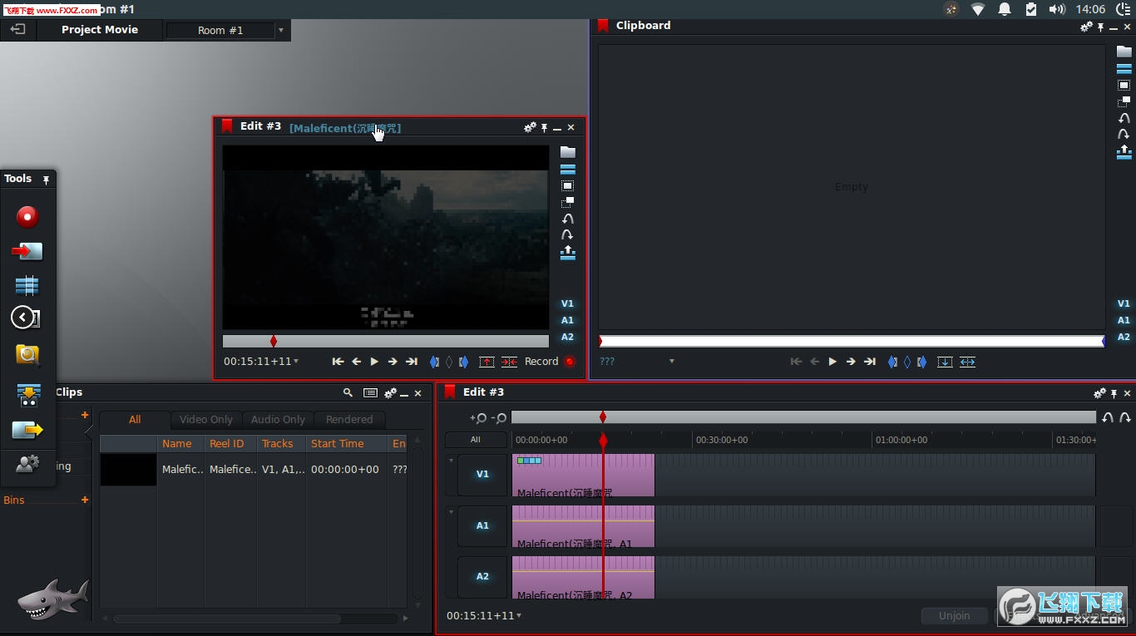Screen dimensions: 1136x636
Task: Toggle A2 track button in timeline
Action: point(482,577)
